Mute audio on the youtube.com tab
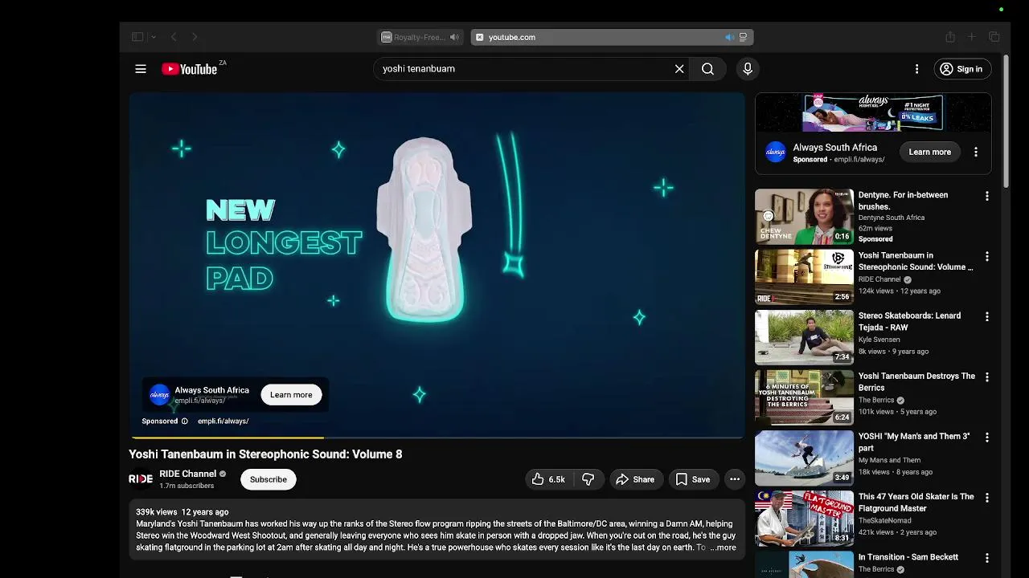The width and height of the screenshot is (1029, 578). (729, 37)
